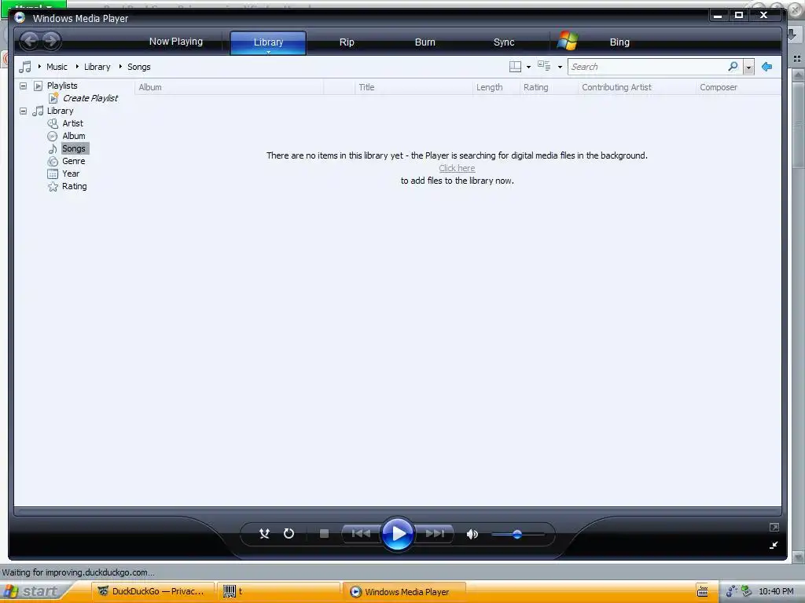Screen dimensions: 805x603
Task: Open the Now Playing tab
Action: [x=176, y=42]
